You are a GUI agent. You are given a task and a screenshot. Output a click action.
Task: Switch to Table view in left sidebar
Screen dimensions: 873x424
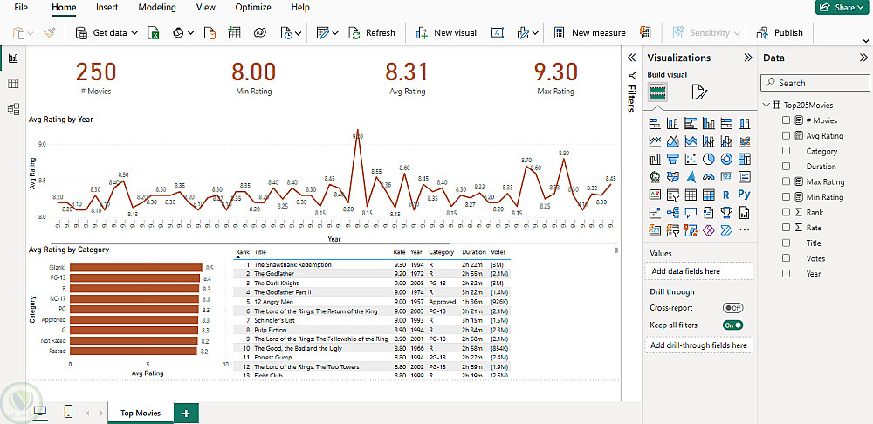click(x=13, y=84)
